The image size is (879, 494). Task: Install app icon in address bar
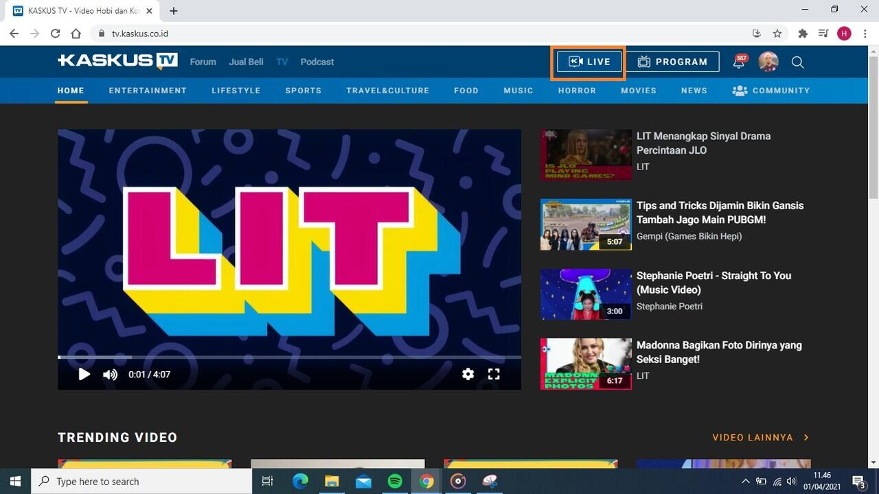click(x=757, y=33)
